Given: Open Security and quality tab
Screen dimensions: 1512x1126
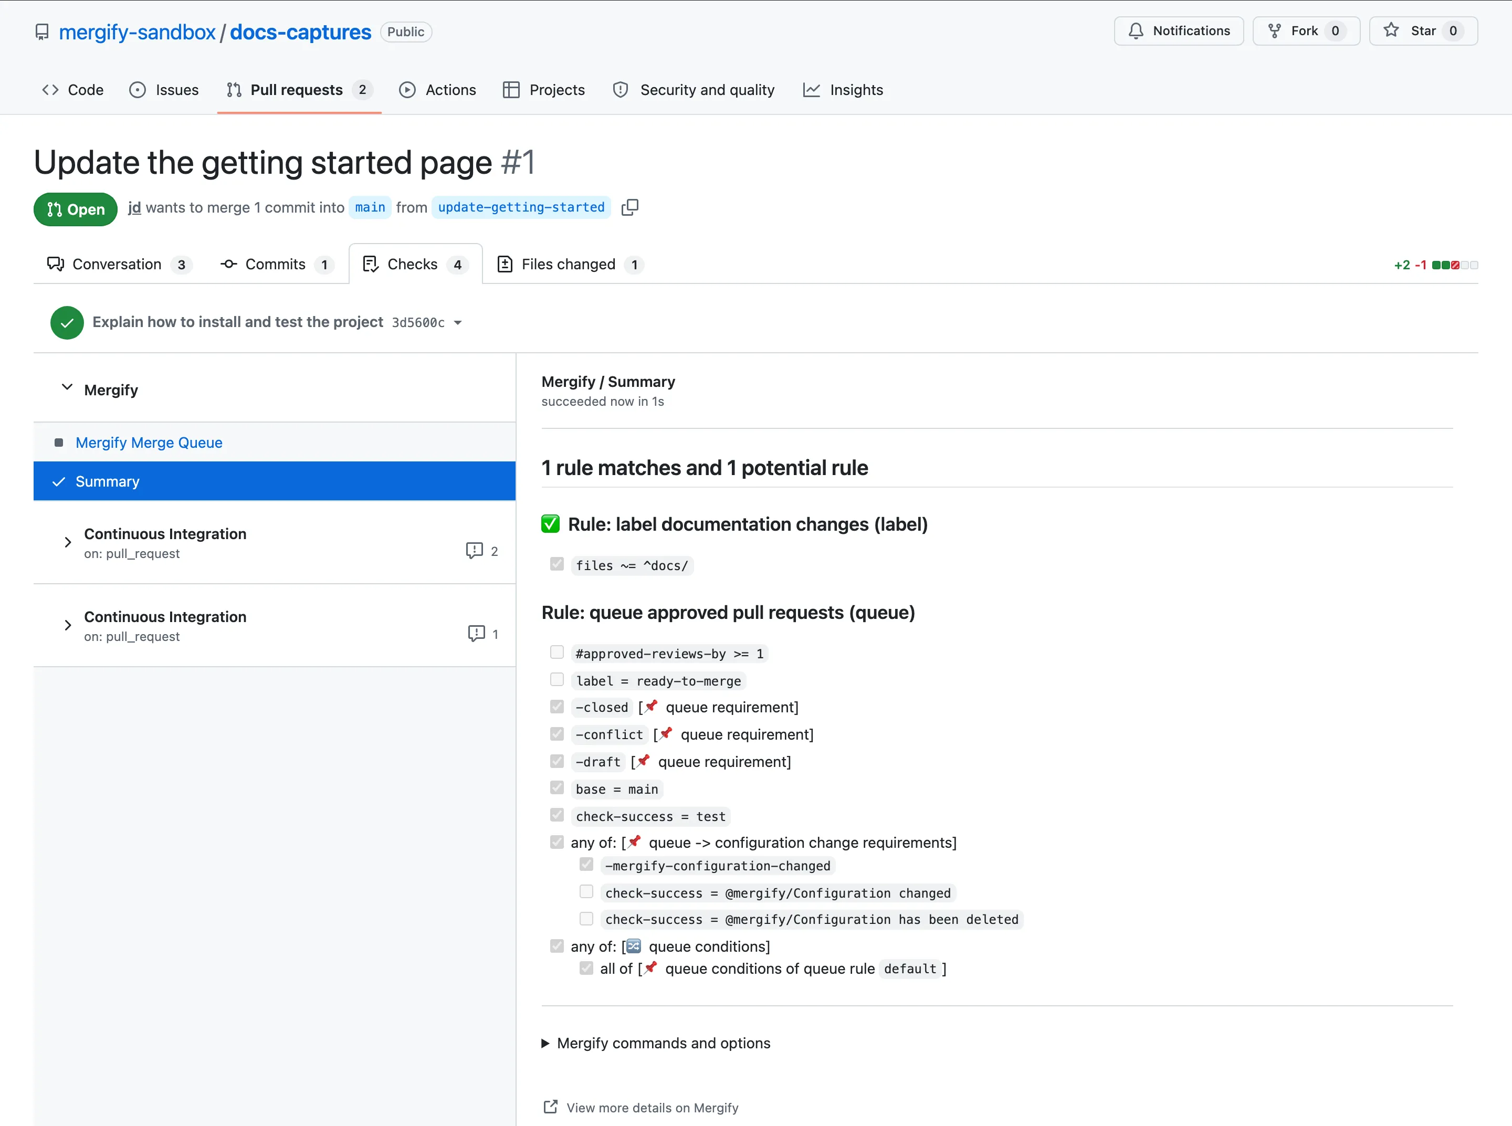Looking at the screenshot, I should click(x=694, y=90).
